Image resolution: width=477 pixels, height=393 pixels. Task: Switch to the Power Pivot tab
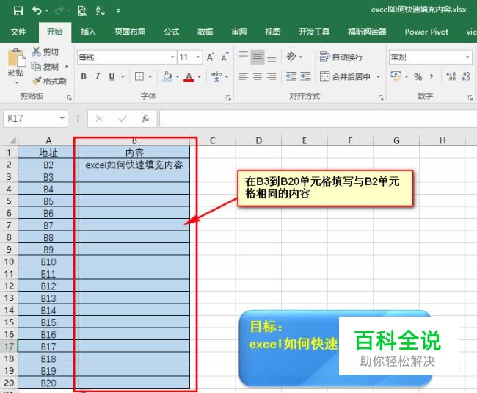(x=426, y=32)
